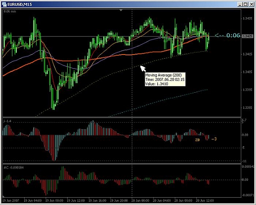The image size is (256, 205).
Task: Click the '19 Jun 12:00' time axis label
Action: 76,200
